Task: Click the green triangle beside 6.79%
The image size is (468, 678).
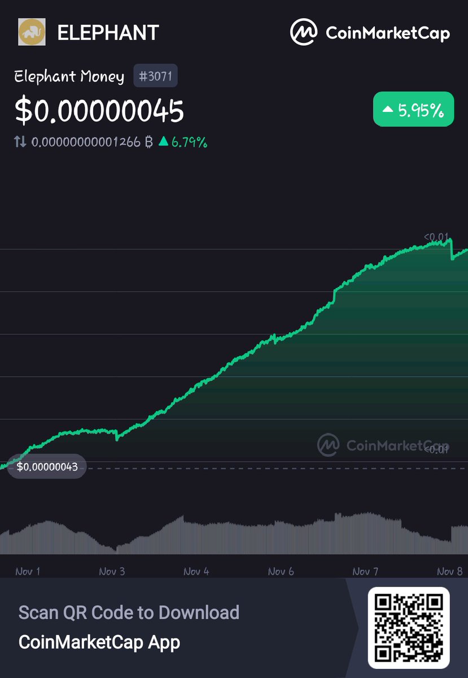Action: 164,142
